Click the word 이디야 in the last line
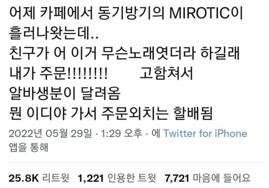The height and width of the screenshot is (188, 269). [47, 113]
